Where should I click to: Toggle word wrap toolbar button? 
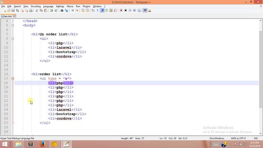coord(93,11)
